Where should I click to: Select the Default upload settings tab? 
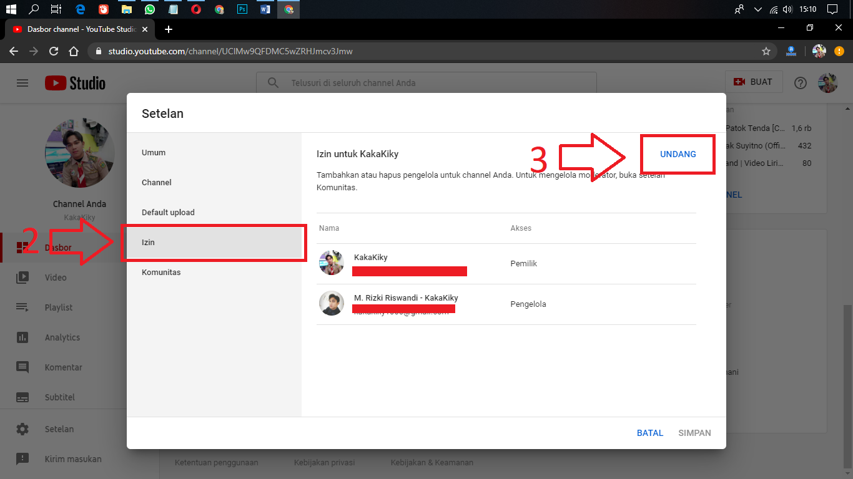214,213
